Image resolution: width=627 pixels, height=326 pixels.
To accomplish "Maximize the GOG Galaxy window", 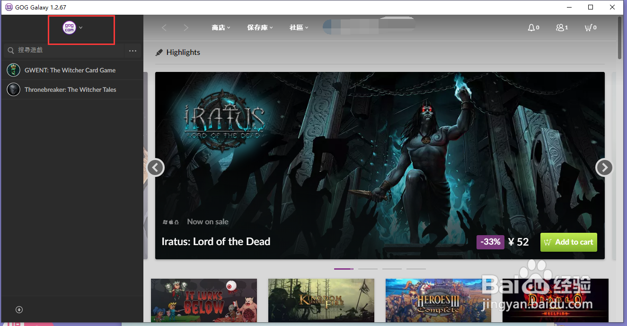I will click(x=591, y=7).
